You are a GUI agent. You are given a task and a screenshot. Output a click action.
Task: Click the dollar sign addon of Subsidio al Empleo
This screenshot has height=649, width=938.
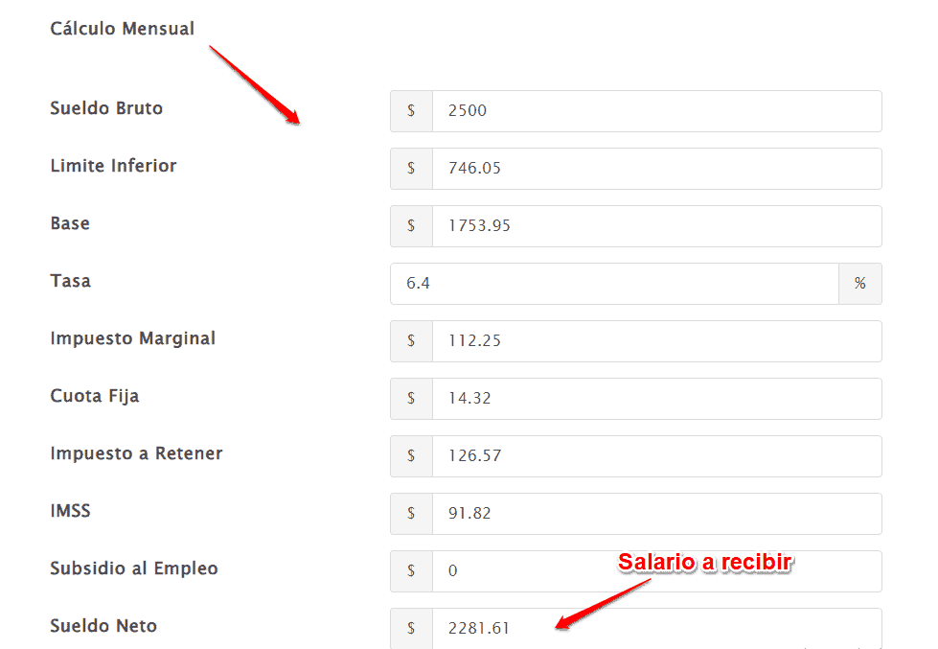tap(412, 571)
